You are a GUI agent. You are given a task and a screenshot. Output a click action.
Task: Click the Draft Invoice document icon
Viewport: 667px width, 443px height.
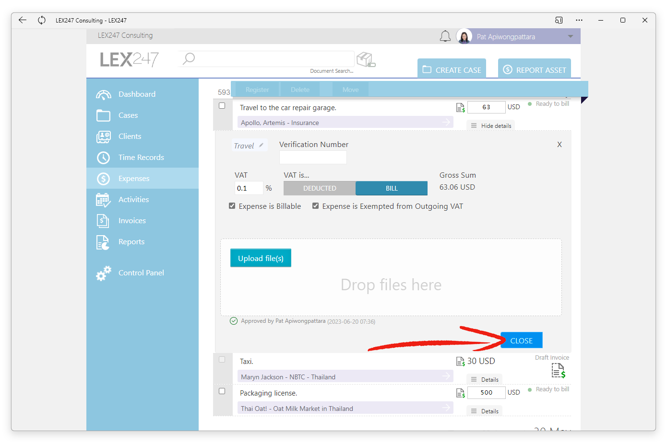click(x=558, y=370)
